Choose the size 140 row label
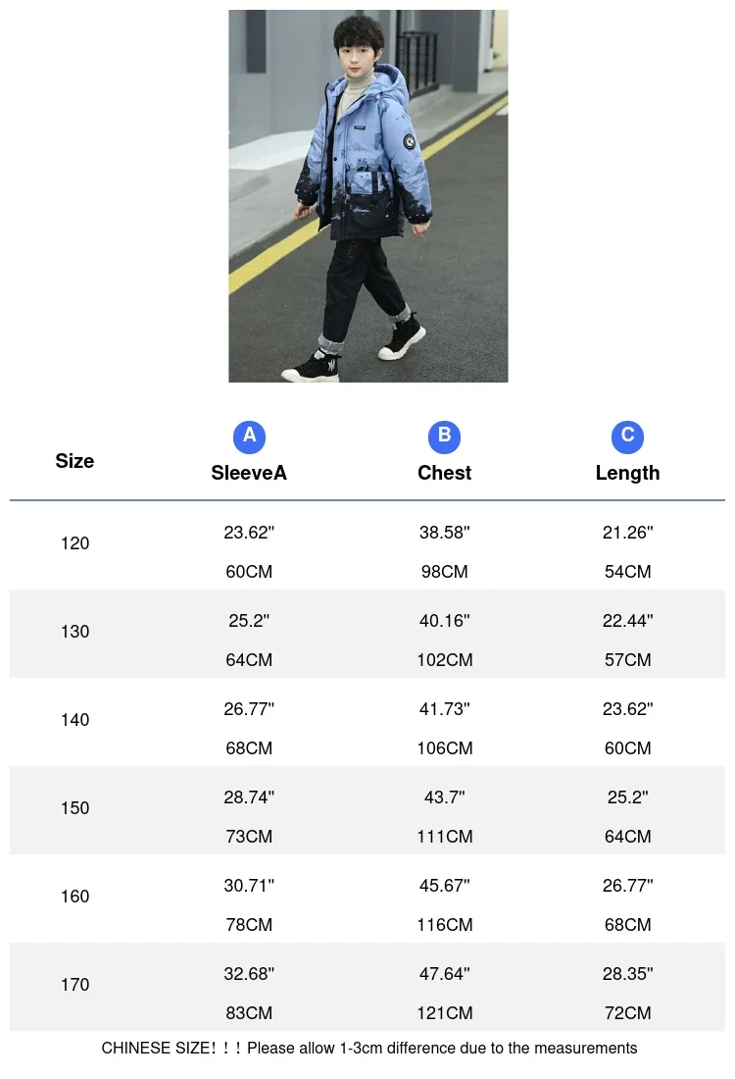 point(74,720)
